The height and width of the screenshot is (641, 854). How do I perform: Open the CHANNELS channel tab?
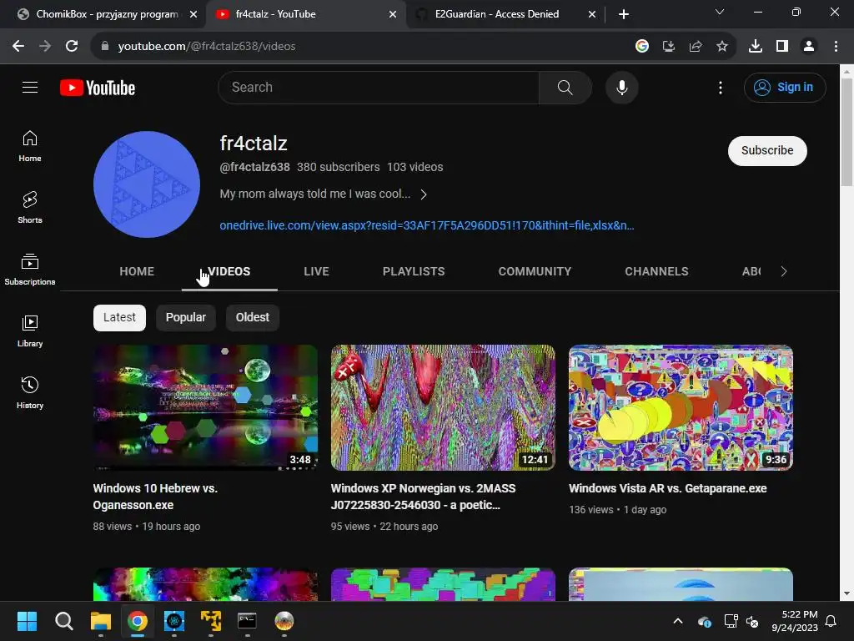656,271
